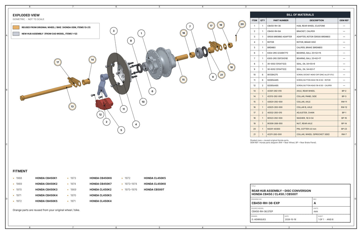Click the '42301-292-010' part number cell

tap(281, 91)
